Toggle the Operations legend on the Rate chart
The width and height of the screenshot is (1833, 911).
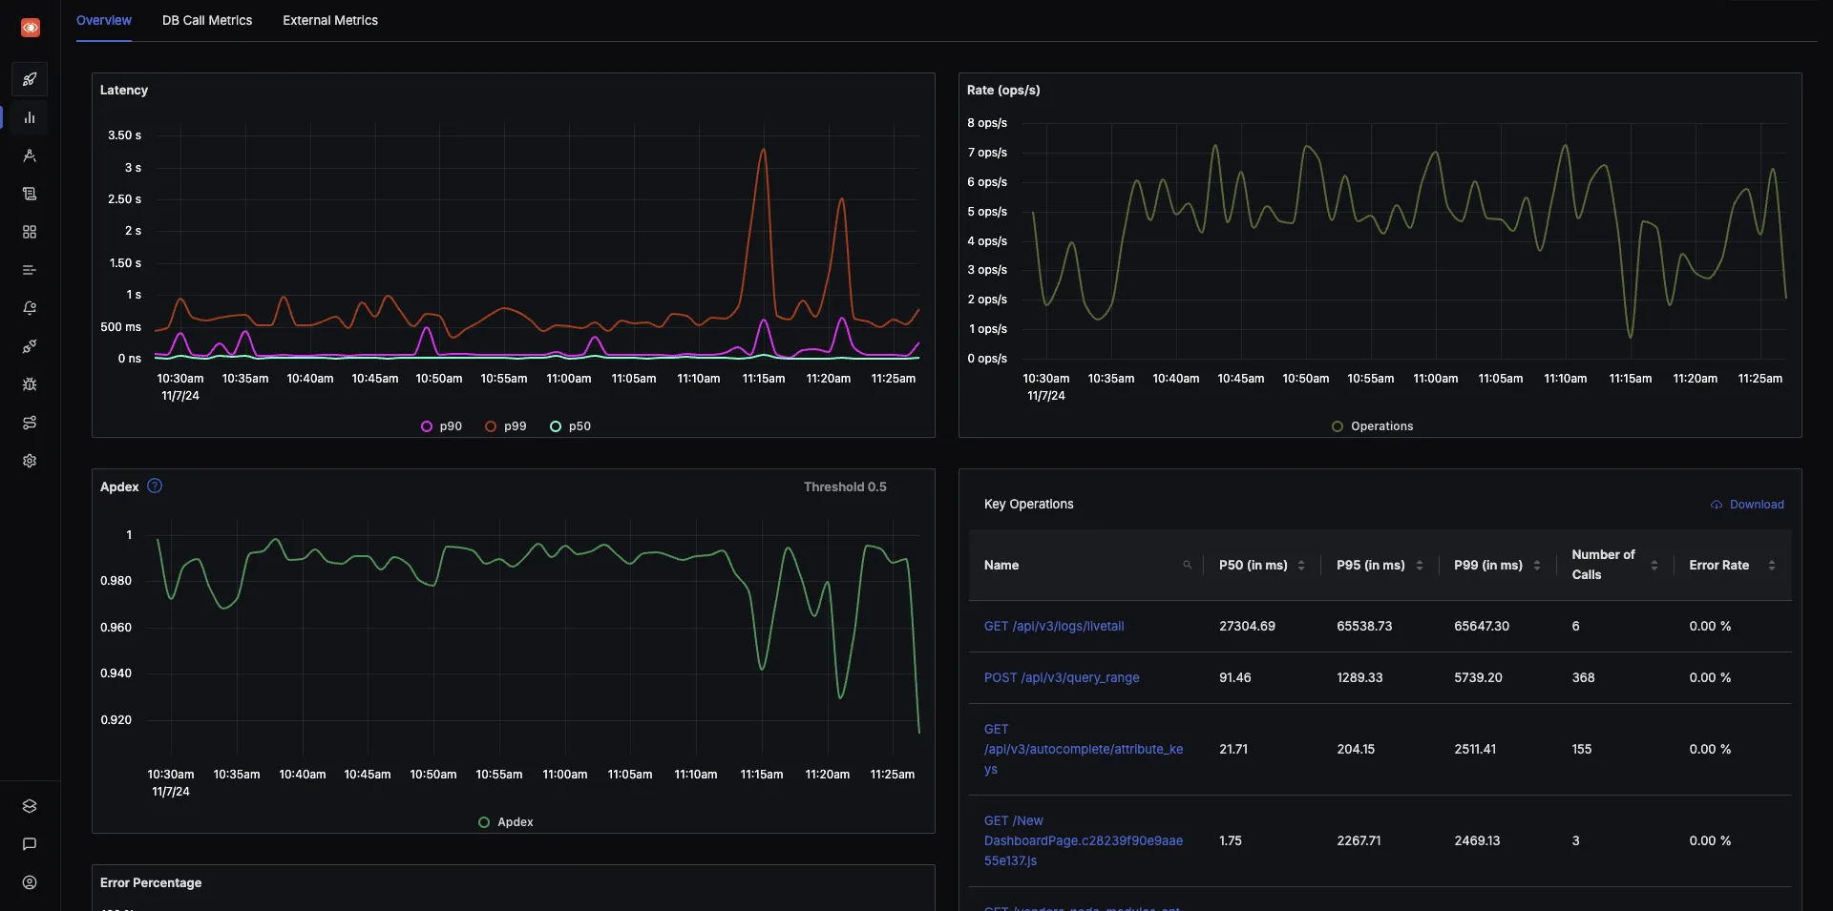point(1372,426)
